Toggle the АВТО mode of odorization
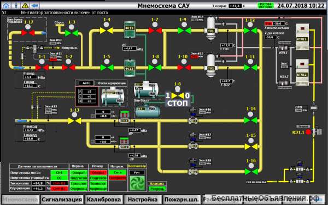328x205 pixels. (86, 83)
